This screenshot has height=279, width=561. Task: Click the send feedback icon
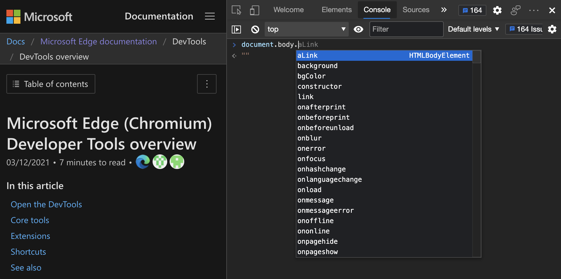pyautogui.click(x=515, y=10)
